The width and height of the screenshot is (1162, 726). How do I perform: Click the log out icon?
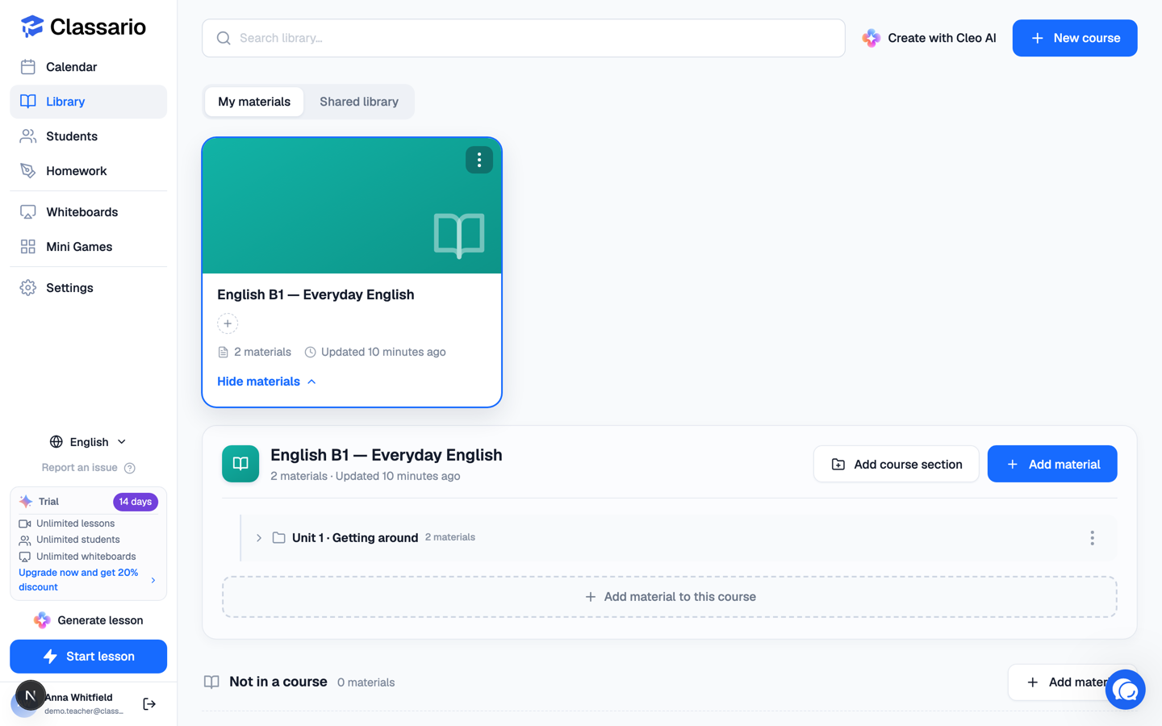[x=149, y=704]
